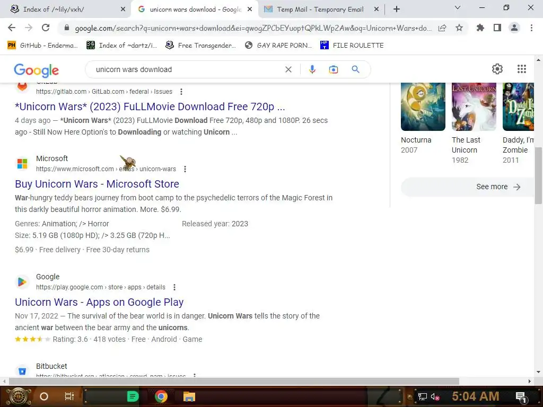Image resolution: width=543 pixels, height=407 pixels.
Task: Start voice search with microphone
Action: (312, 69)
